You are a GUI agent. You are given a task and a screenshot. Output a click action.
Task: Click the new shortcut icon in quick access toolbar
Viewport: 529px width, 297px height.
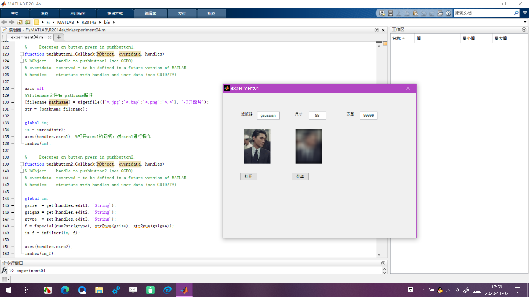382,13
